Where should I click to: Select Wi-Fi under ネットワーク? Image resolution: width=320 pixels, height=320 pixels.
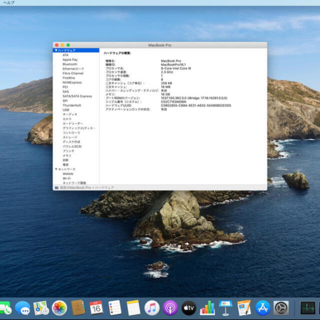[x=66, y=178]
